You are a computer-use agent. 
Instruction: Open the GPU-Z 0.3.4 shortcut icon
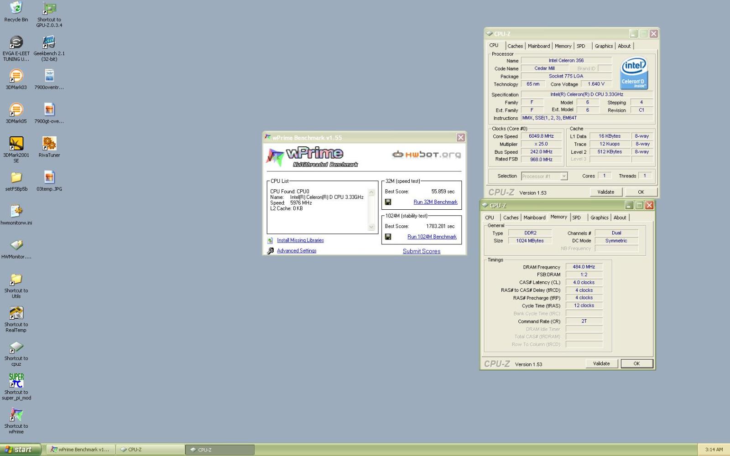click(49, 8)
